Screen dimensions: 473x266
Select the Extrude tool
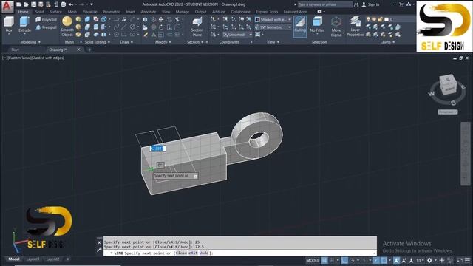click(24, 24)
